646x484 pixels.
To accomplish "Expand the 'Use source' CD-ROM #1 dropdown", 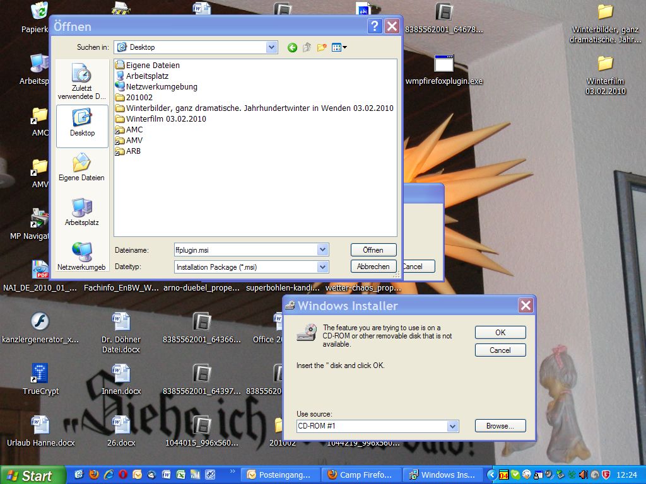I will [x=452, y=426].
